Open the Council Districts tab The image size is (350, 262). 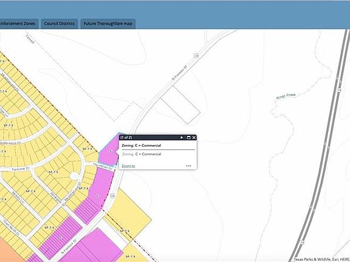coord(60,24)
